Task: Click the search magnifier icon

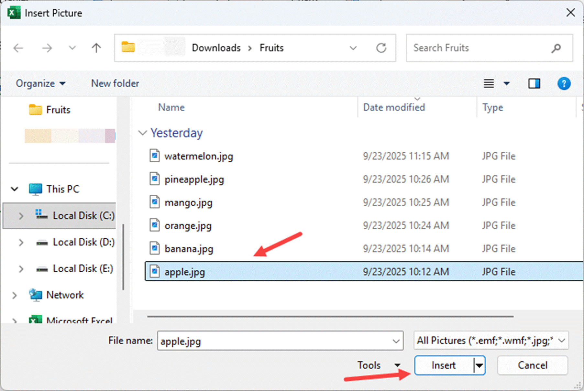Action: tap(556, 48)
